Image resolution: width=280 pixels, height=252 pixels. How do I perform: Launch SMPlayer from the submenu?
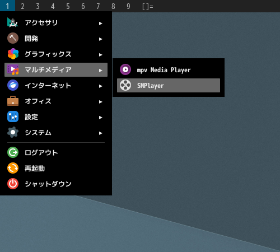pos(169,86)
